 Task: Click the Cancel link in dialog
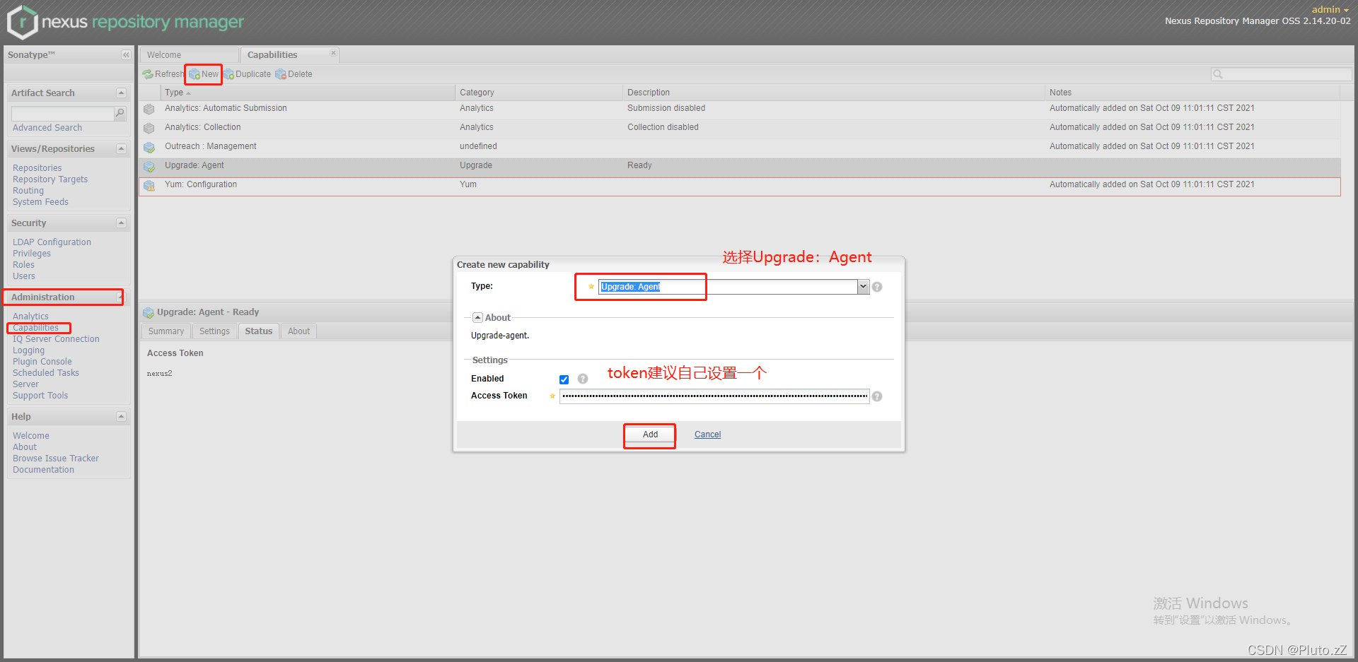click(x=707, y=435)
